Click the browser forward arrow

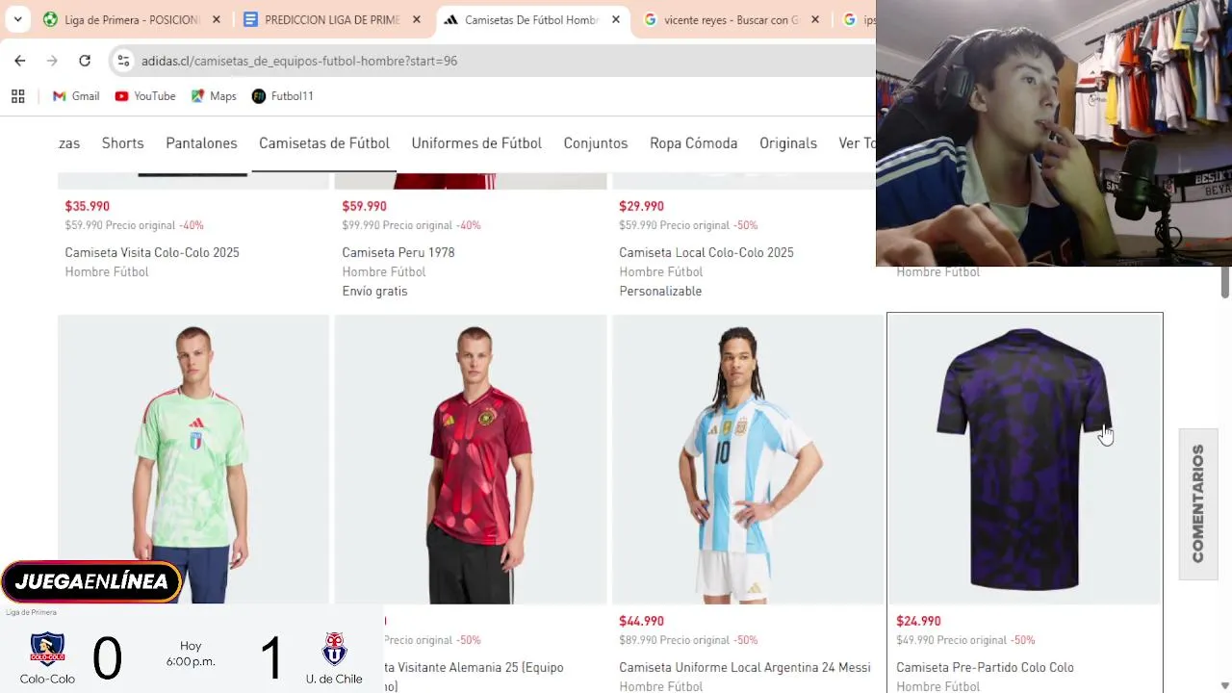tap(52, 61)
